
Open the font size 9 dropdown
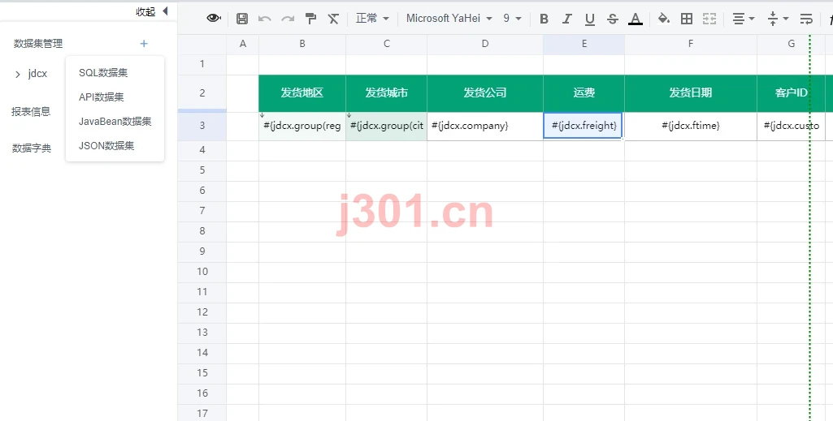(512, 19)
